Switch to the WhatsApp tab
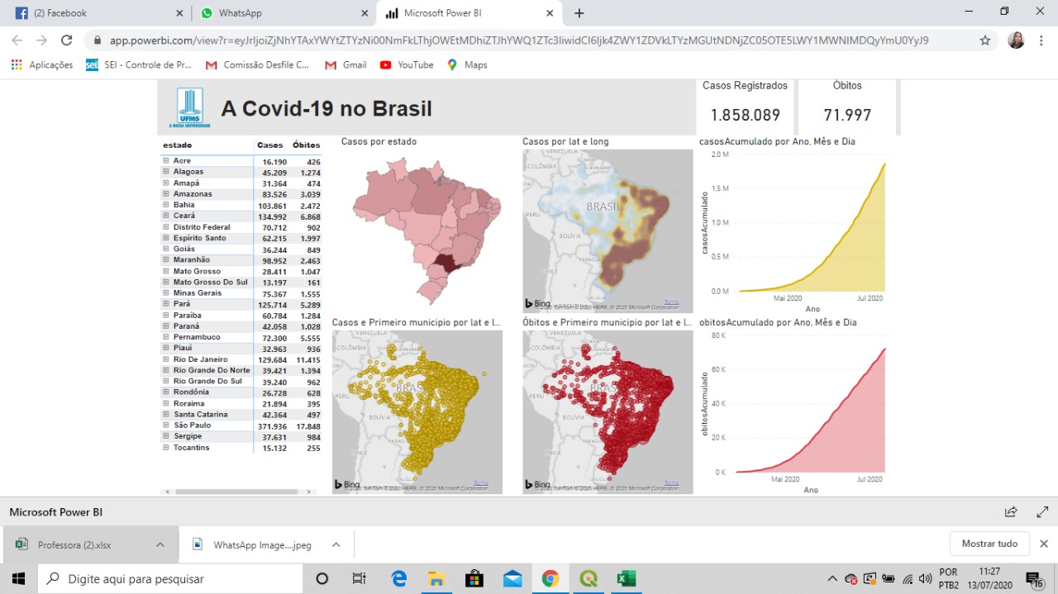This screenshot has width=1058, height=594. pos(281,13)
